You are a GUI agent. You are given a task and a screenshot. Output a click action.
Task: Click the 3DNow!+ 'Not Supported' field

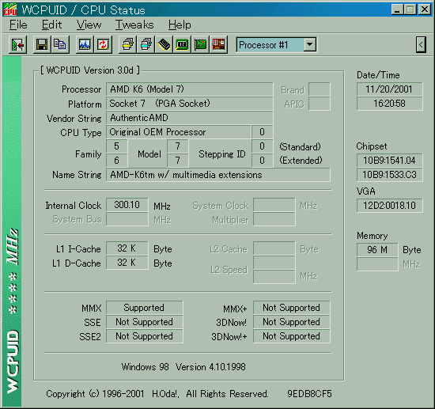(x=292, y=336)
